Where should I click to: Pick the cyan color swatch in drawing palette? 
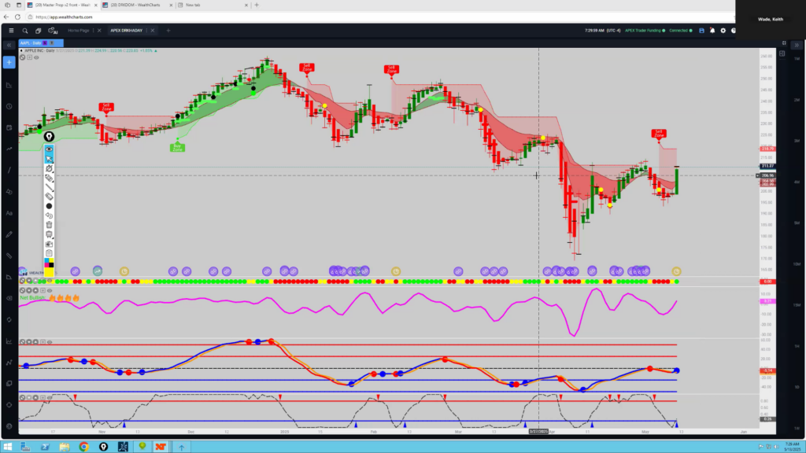pos(46,261)
